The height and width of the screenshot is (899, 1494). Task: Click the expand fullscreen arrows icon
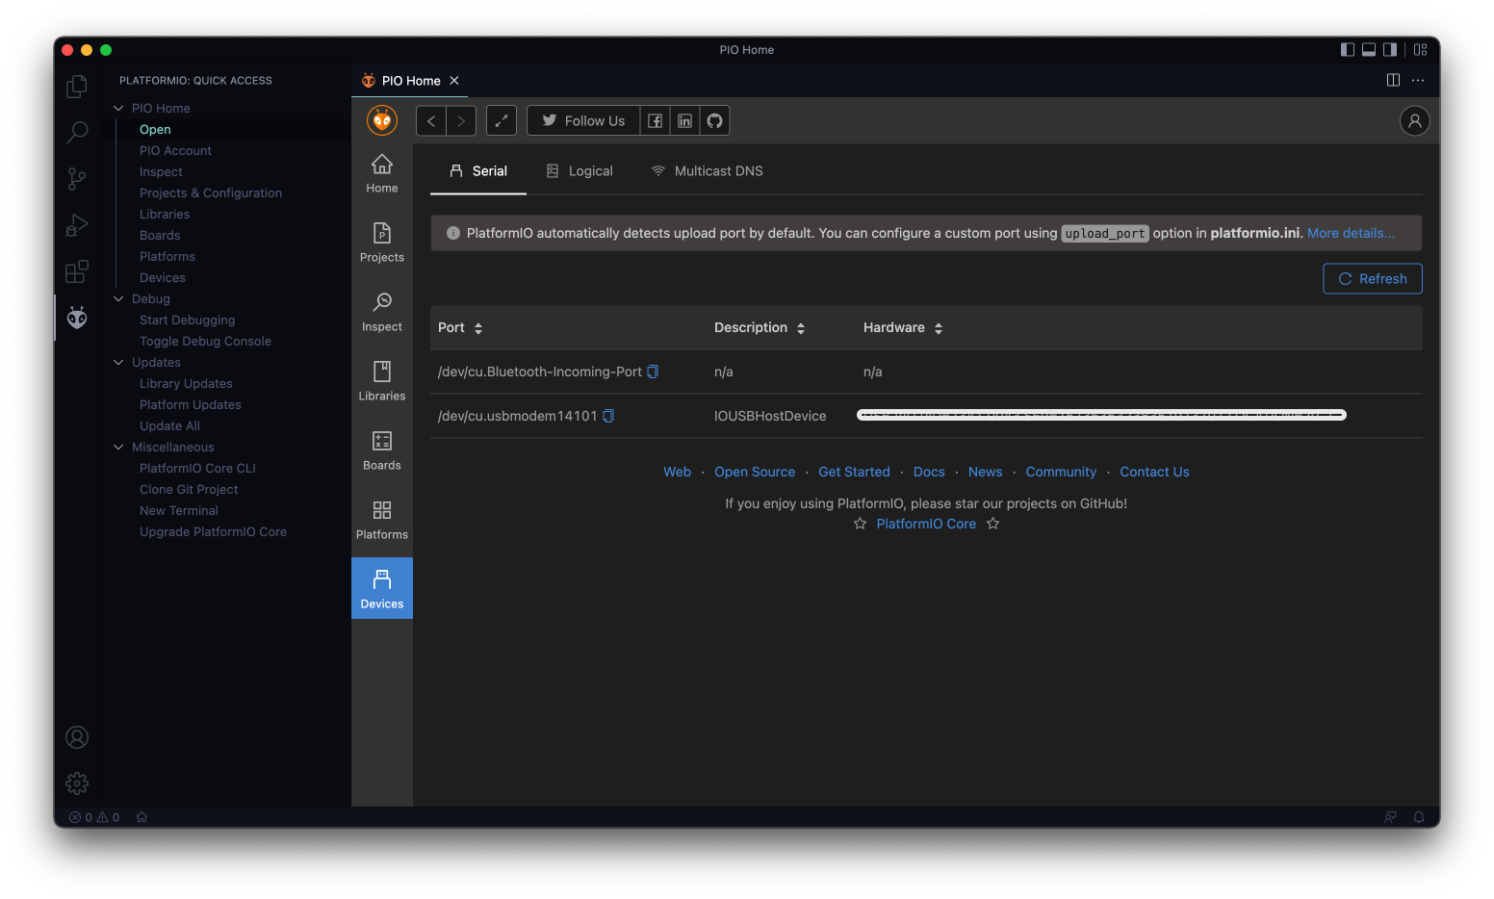[x=502, y=120]
